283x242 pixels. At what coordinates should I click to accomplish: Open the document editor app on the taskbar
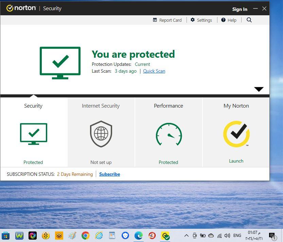tap(112, 236)
